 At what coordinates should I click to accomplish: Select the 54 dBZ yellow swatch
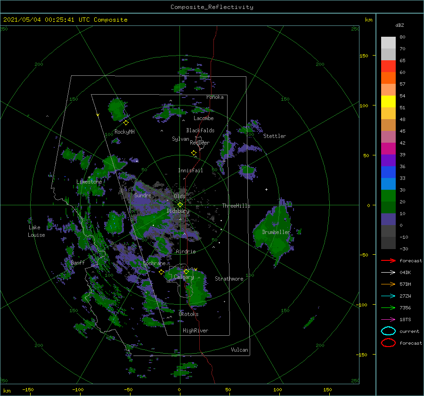pyautogui.click(x=388, y=101)
